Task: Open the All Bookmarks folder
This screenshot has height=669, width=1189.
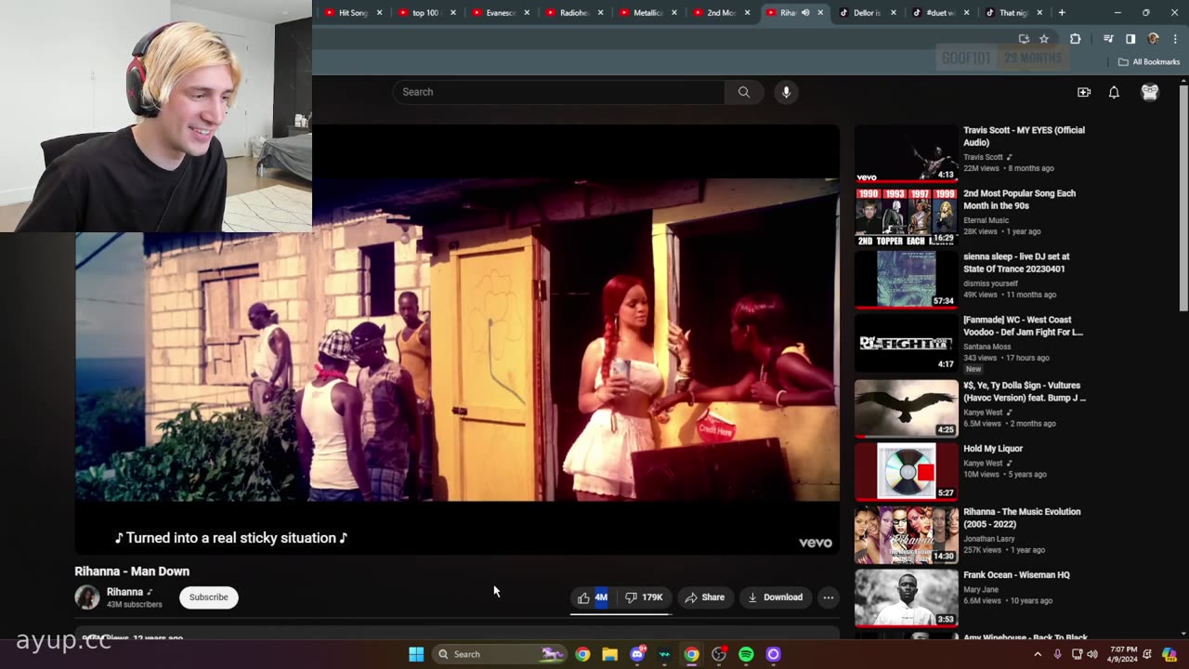Action: (x=1149, y=62)
